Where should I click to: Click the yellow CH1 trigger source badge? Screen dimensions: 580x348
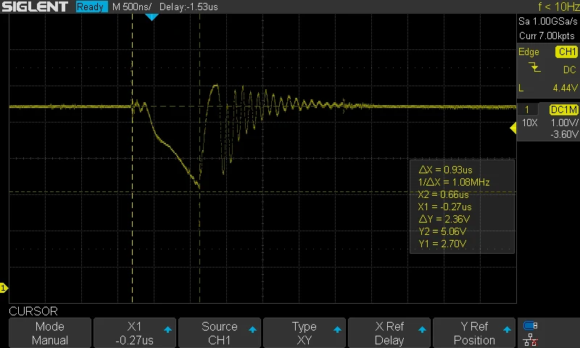point(567,51)
